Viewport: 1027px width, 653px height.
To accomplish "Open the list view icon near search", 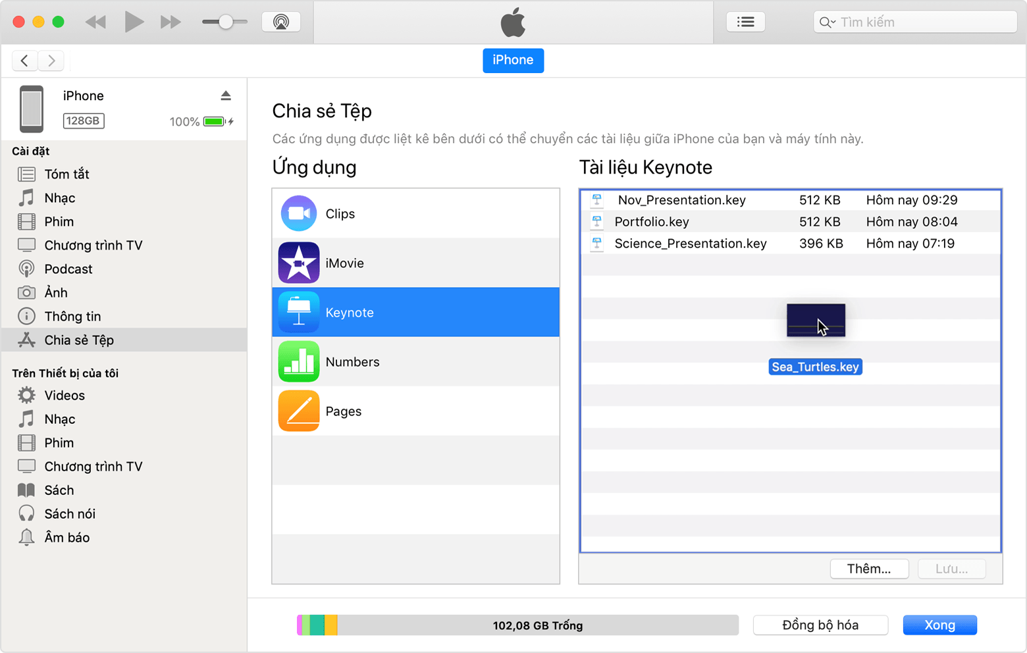I will pos(745,20).
